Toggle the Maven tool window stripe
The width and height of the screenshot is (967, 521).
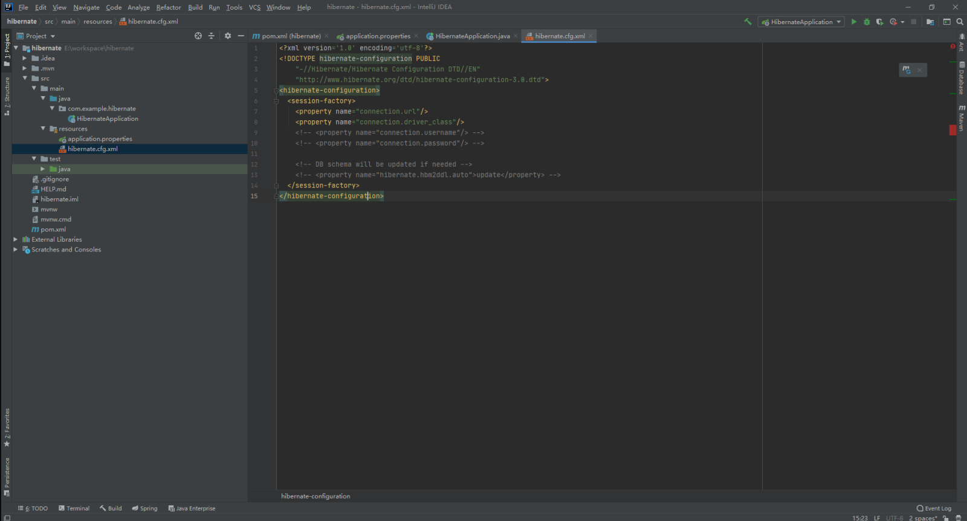tap(962, 118)
